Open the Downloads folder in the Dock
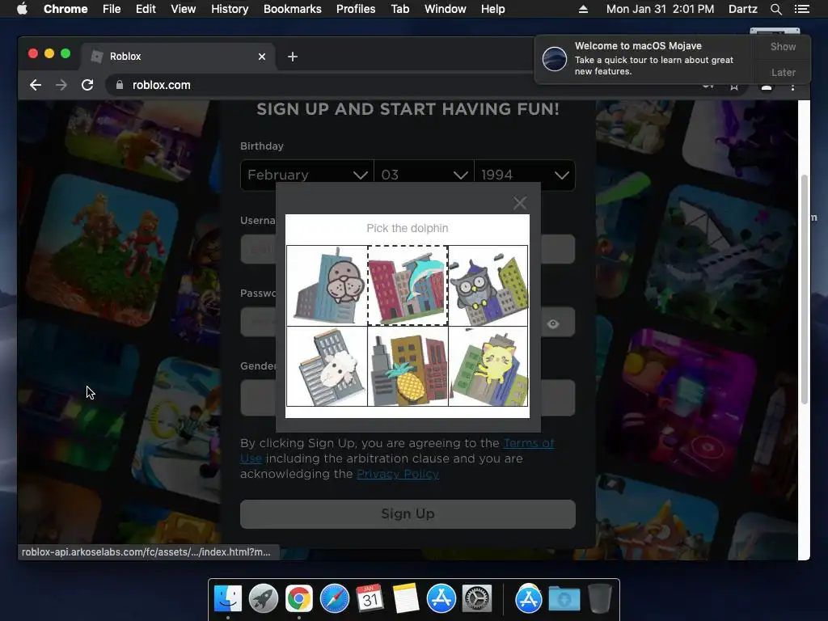 [x=564, y=599]
